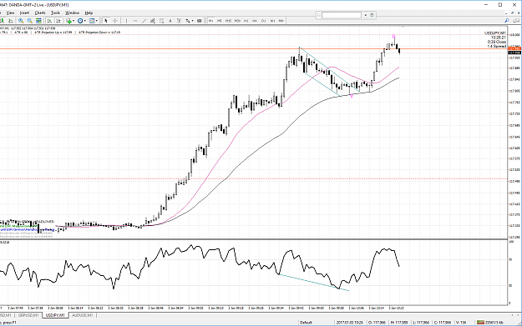Select the Crosshair tool
This screenshot has width=522, height=326.
pos(115,21)
